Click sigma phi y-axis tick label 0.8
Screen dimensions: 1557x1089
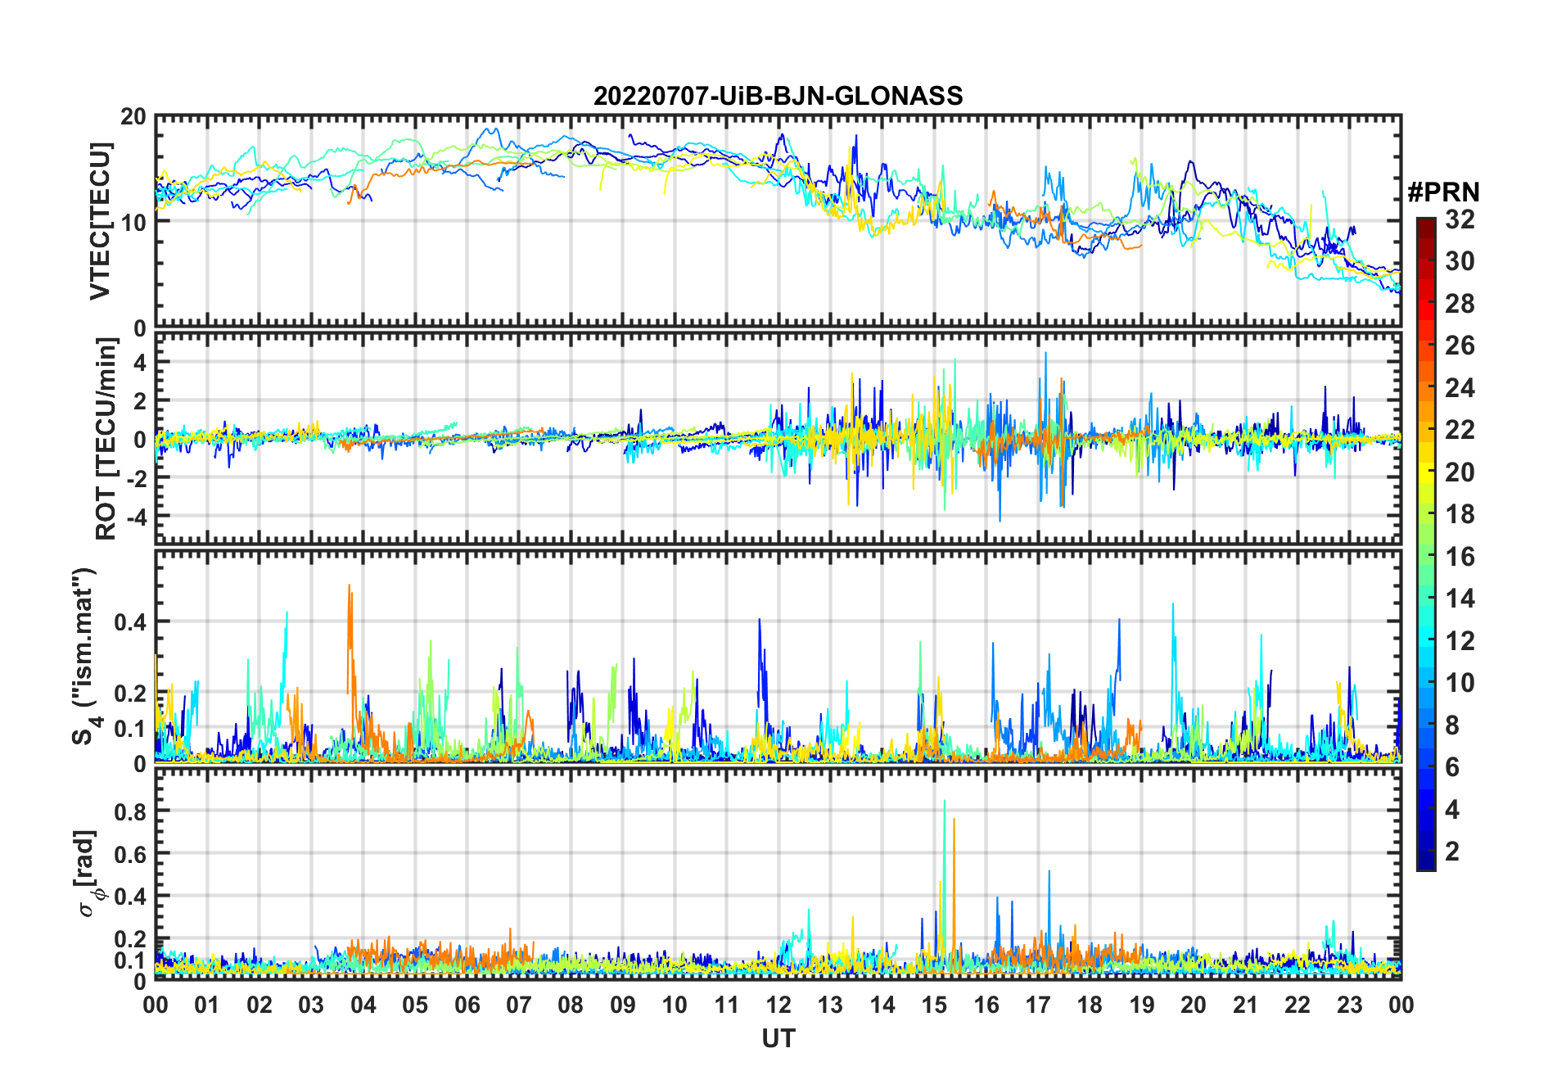(x=131, y=812)
